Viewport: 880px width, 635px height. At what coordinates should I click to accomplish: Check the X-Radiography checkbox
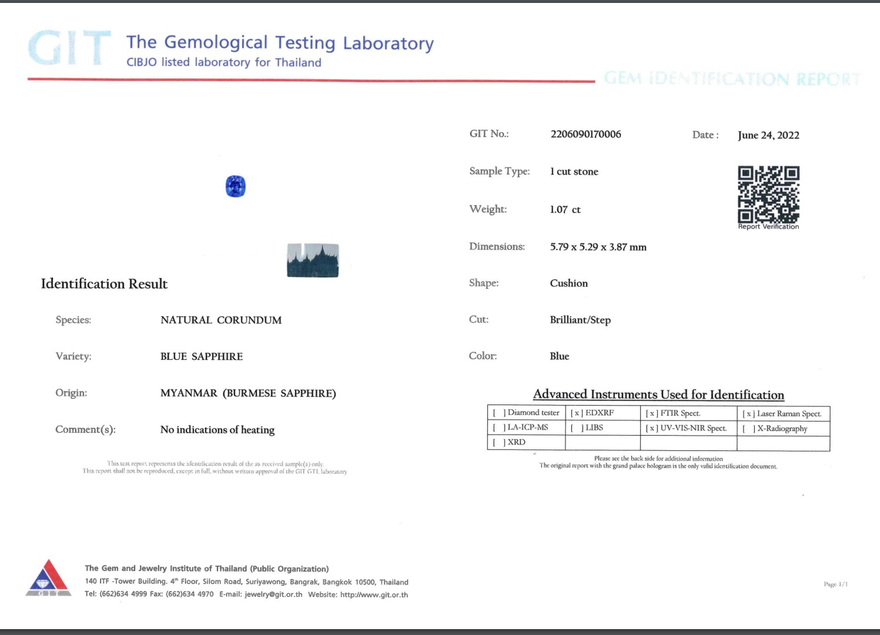pyautogui.click(x=748, y=429)
